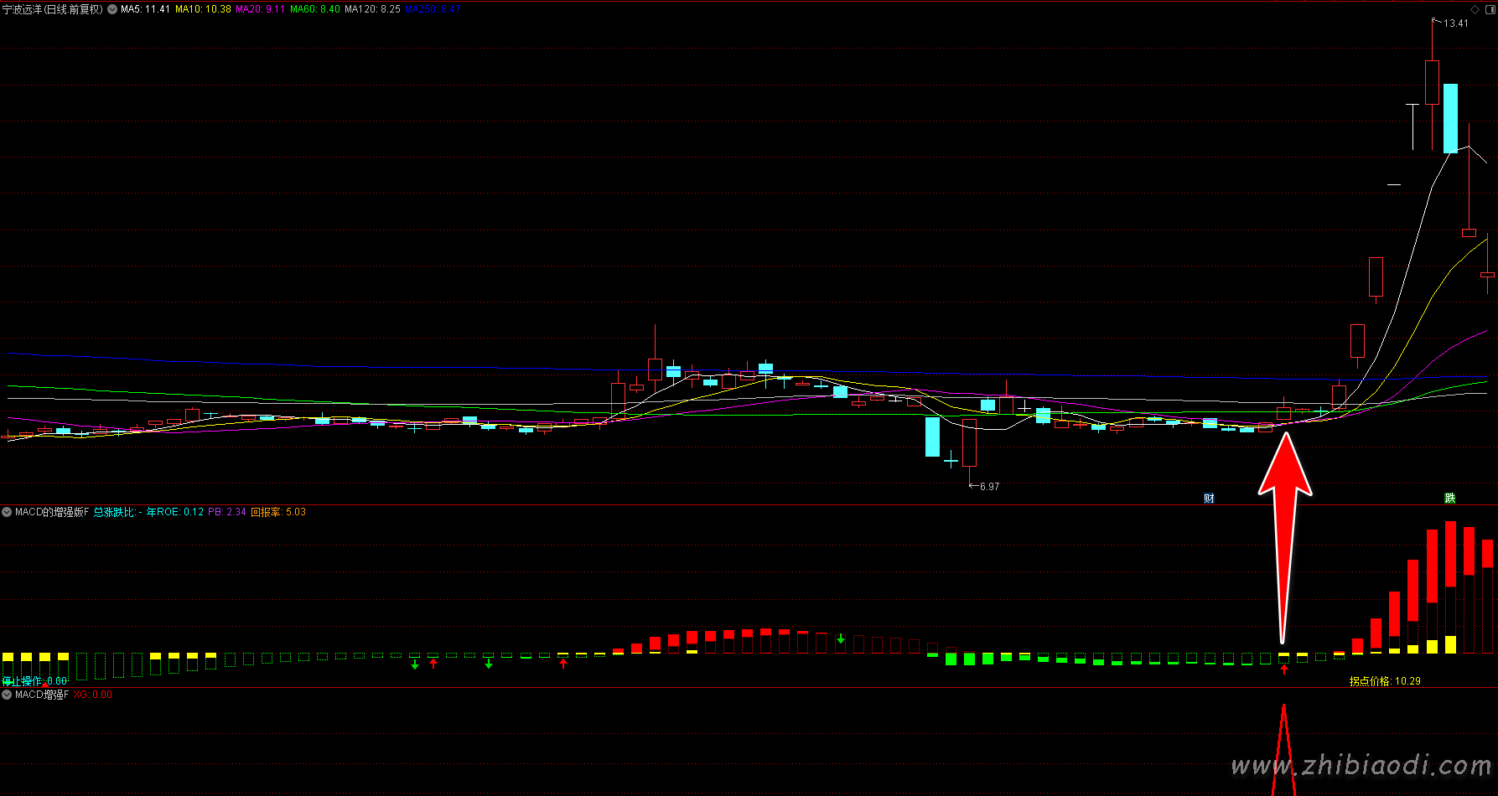Click the diamond marker icon at top right
The image size is (1498, 796).
[x=1475, y=9]
